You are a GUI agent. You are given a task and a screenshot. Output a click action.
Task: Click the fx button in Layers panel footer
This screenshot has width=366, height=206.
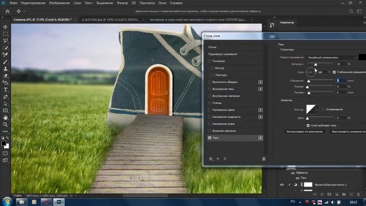click(x=322, y=195)
